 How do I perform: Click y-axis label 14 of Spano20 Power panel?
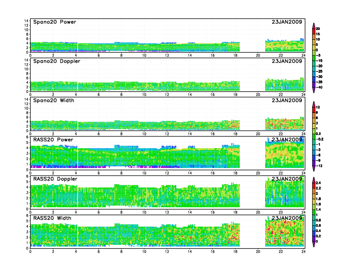tap(27, 21)
